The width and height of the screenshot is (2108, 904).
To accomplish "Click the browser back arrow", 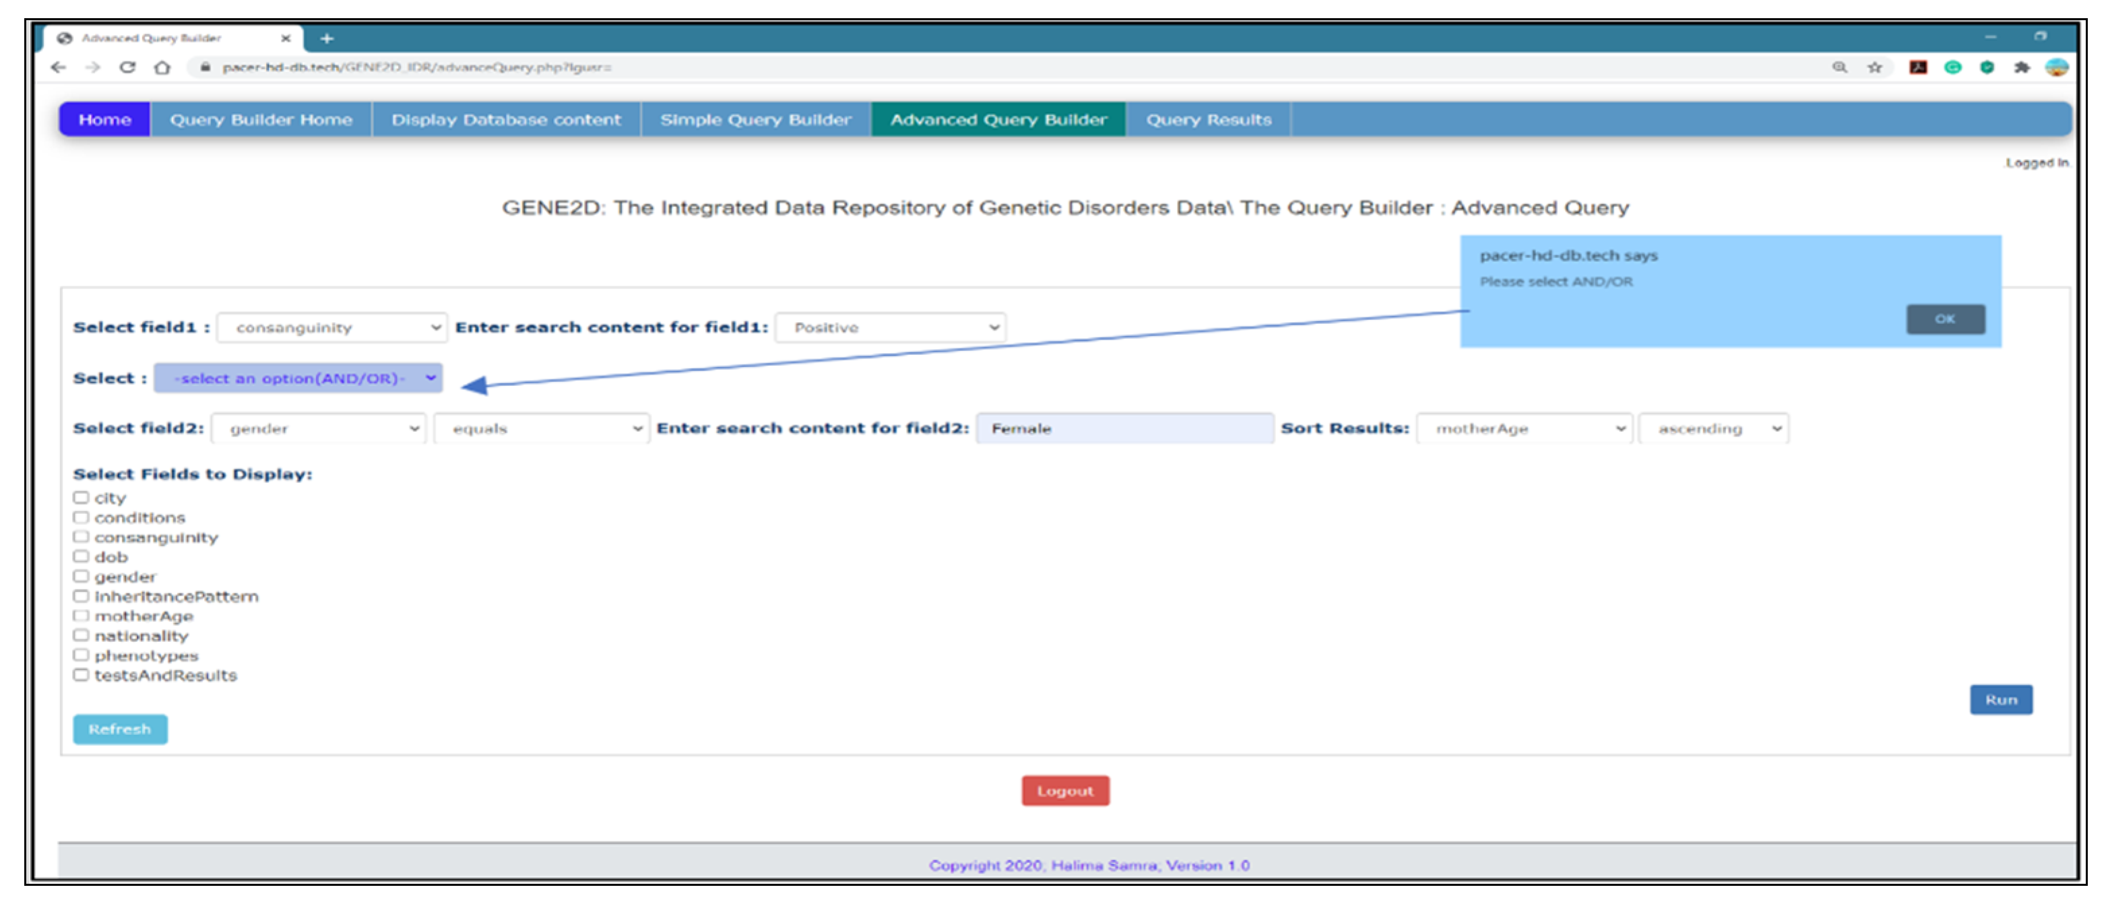I will click(58, 67).
